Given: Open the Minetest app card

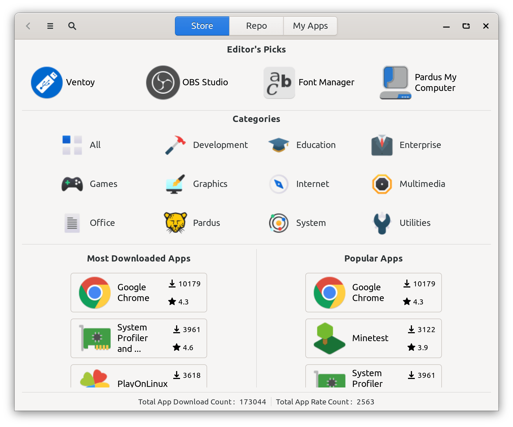Looking at the screenshot, I should coord(374,338).
